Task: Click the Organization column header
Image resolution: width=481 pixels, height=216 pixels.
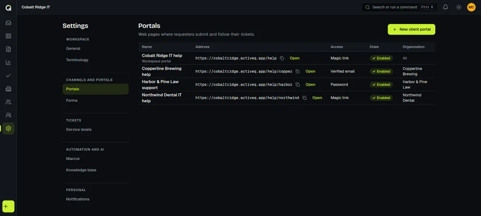Action: [414, 47]
